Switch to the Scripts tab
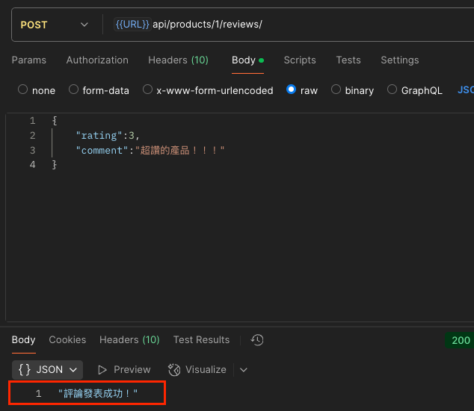This screenshot has width=474, height=411. pyautogui.click(x=300, y=60)
